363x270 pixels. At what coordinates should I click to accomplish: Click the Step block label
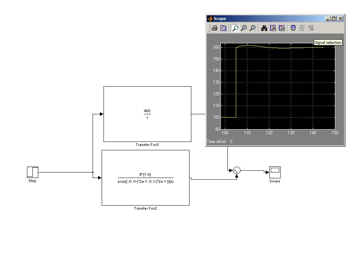pyautogui.click(x=32, y=181)
